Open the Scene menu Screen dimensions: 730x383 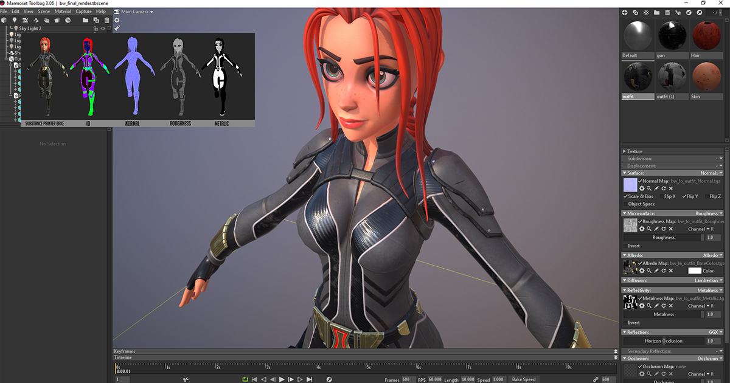point(44,11)
